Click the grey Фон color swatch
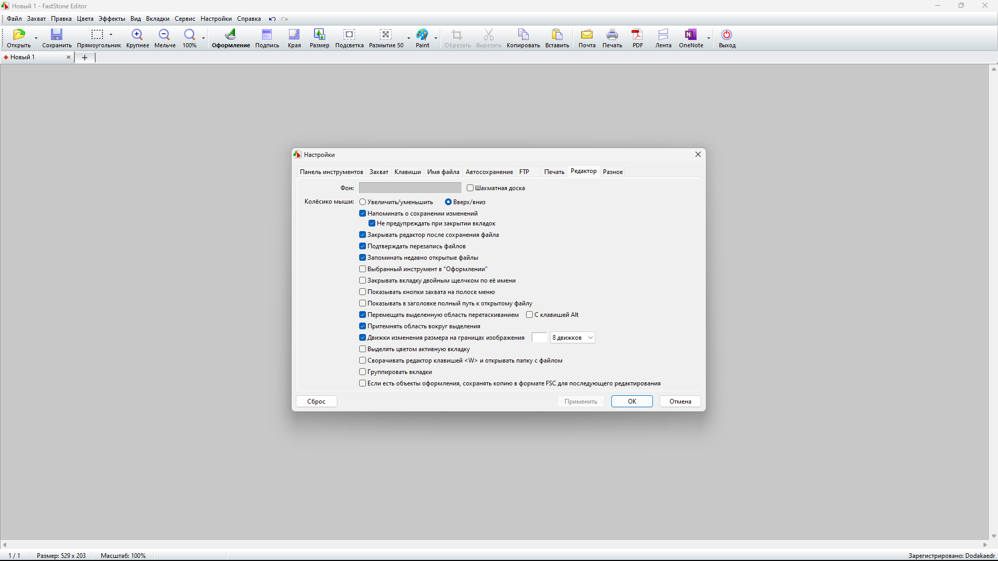This screenshot has width=998, height=561. 410,188
